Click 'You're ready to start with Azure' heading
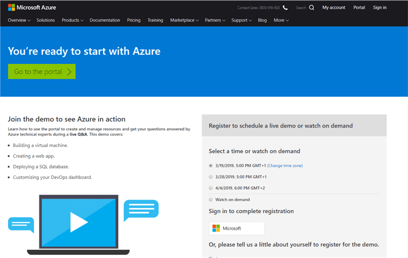Screen dimensions: 408x258 (x=84, y=51)
